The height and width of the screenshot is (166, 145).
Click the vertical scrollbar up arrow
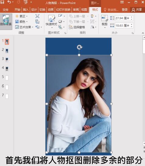coord(144,38)
